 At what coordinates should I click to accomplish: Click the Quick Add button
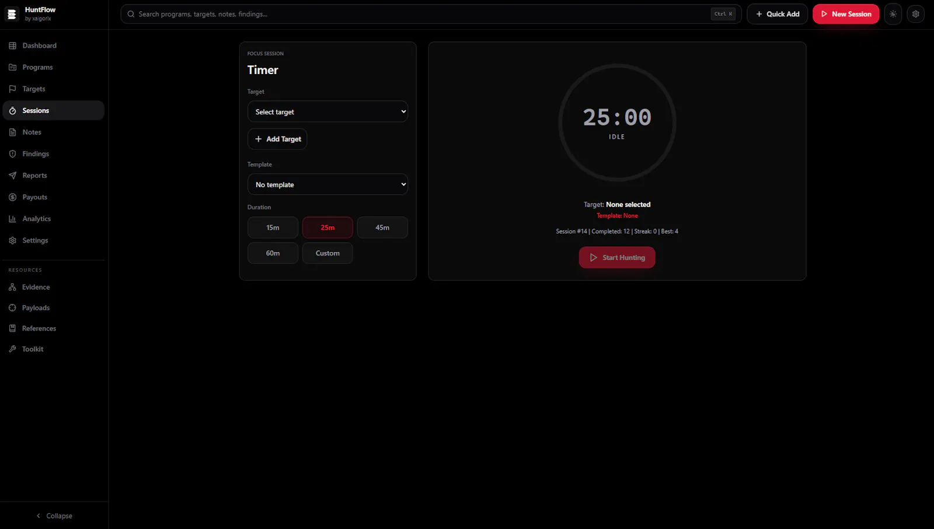click(x=777, y=14)
